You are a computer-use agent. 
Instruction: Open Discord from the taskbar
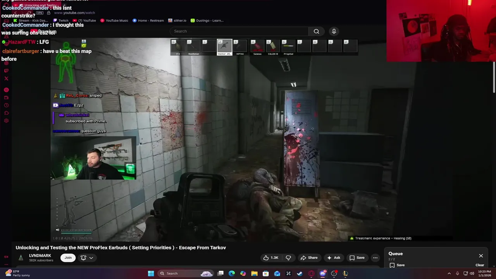click(323, 274)
